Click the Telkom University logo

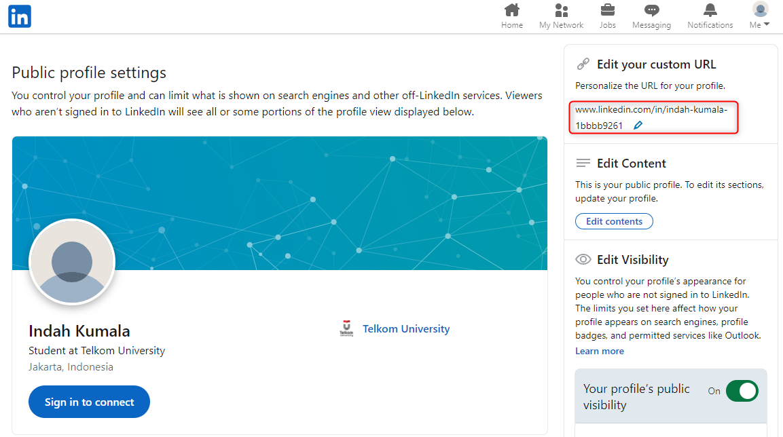point(346,328)
